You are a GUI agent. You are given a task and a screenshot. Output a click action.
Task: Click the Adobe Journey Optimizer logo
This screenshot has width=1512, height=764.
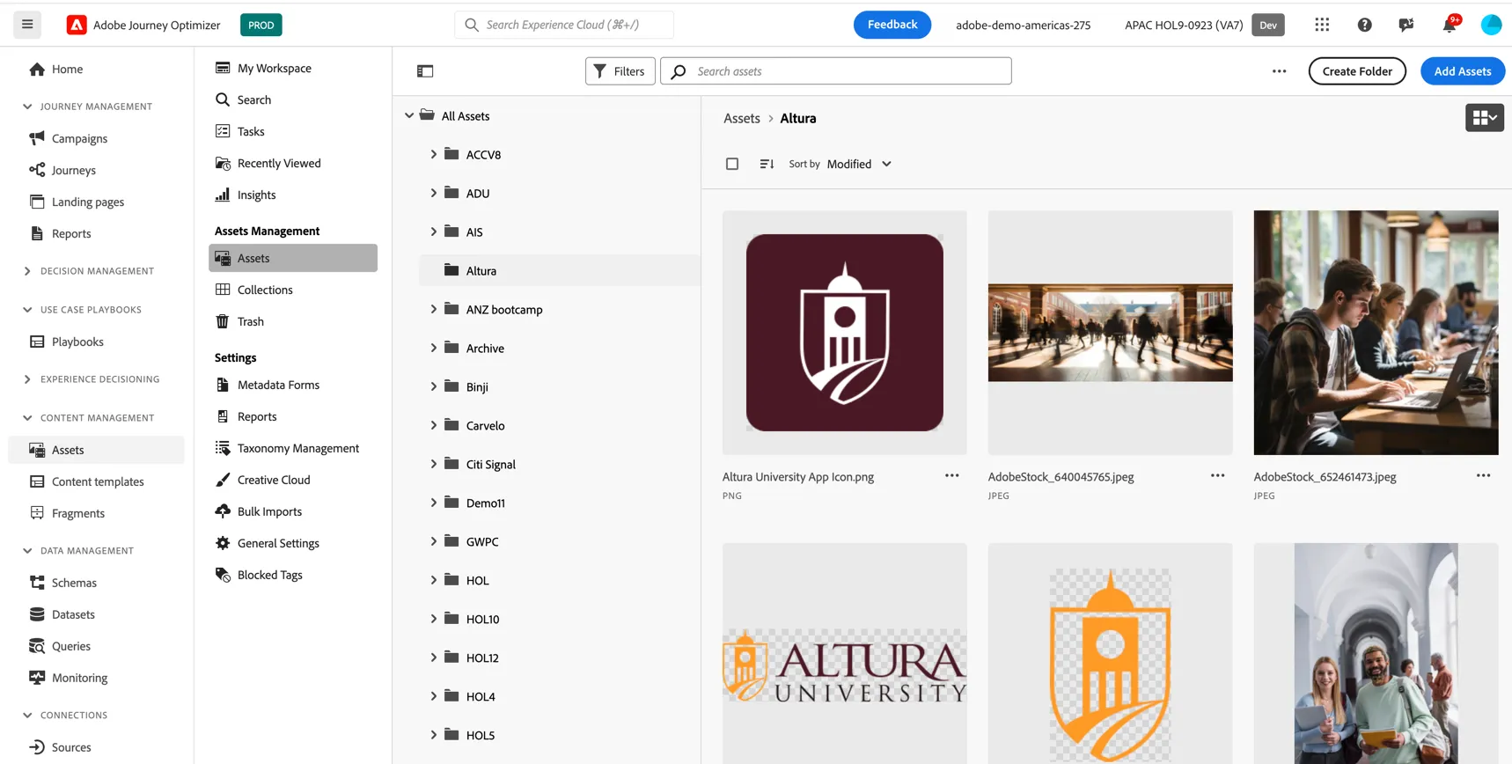click(77, 25)
